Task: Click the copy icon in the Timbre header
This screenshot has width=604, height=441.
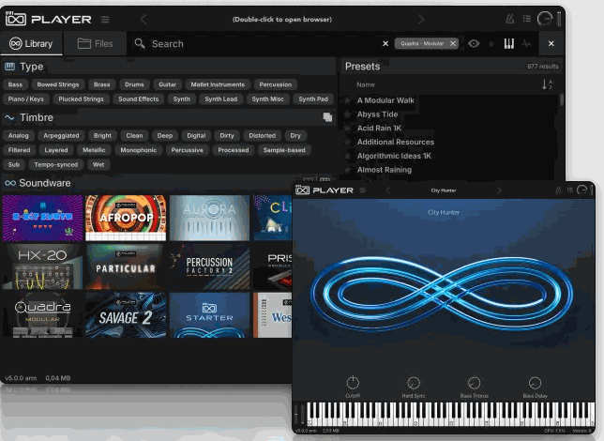Action: click(327, 117)
